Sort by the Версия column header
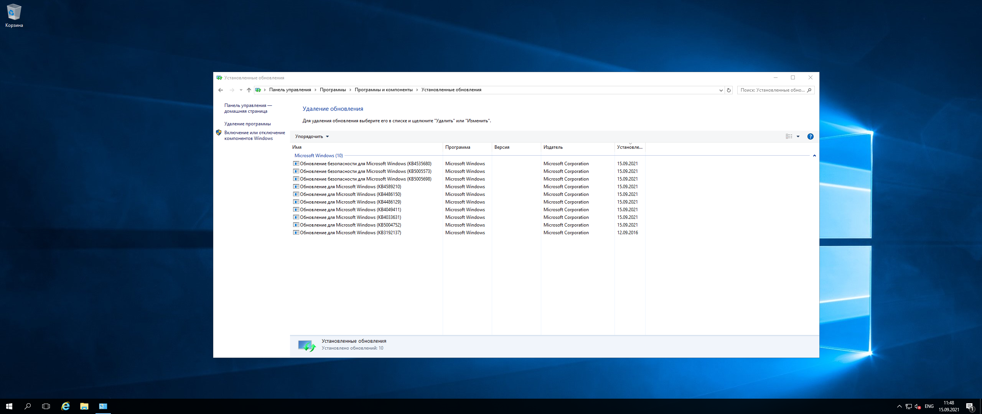Image resolution: width=982 pixels, height=414 pixels. click(x=516, y=147)
